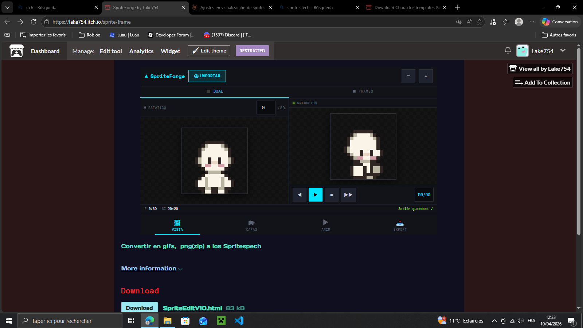583x328 pixels.
Task: Stop the animation playback
Action: tap(332, 195)
